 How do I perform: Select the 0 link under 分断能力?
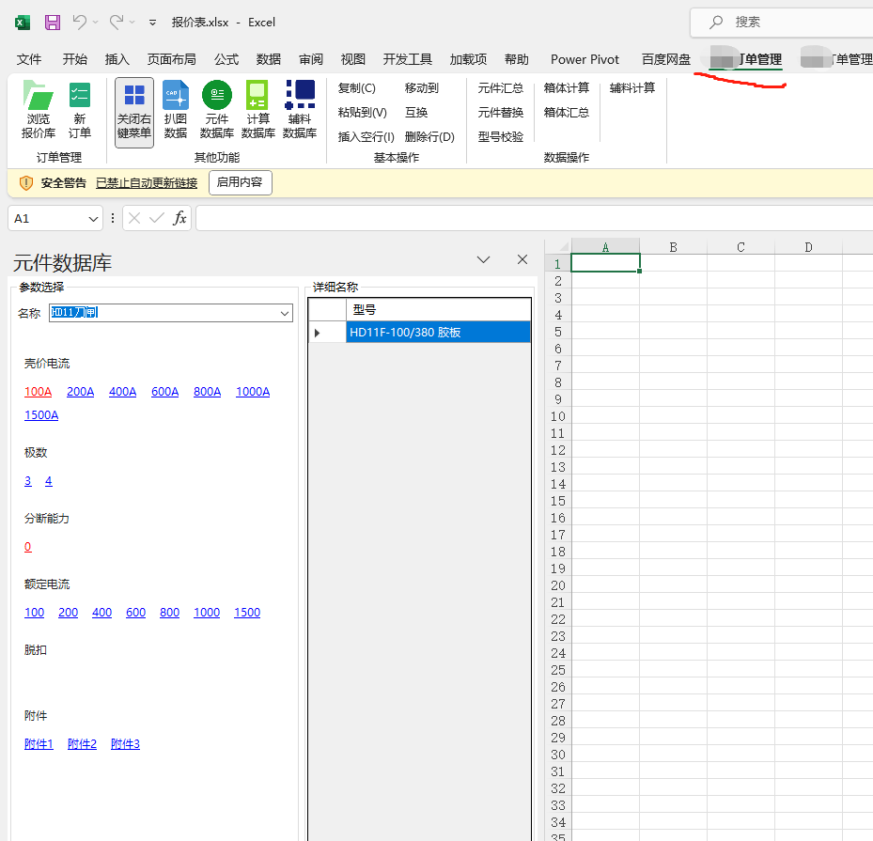(28, 547)
